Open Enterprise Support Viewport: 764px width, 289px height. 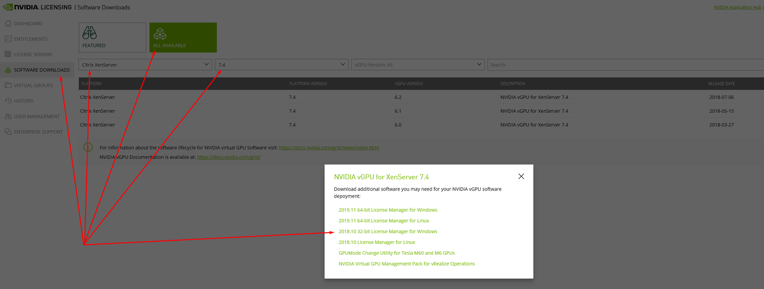click(38, 132)
